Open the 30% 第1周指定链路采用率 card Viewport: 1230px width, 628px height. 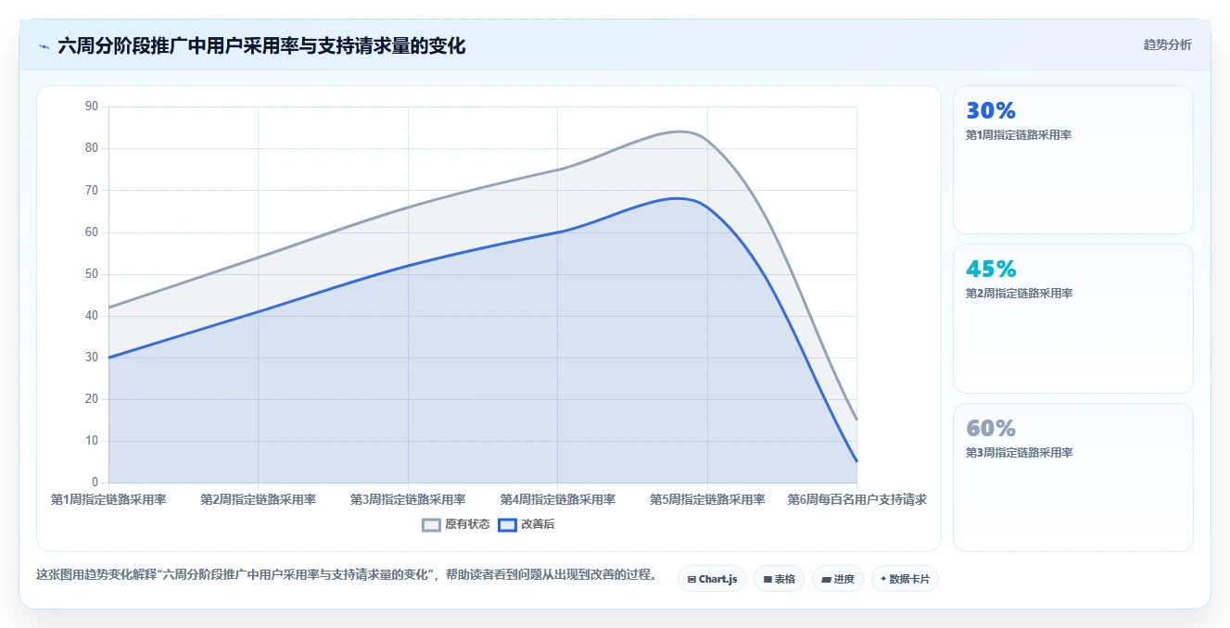point(1073,159)
